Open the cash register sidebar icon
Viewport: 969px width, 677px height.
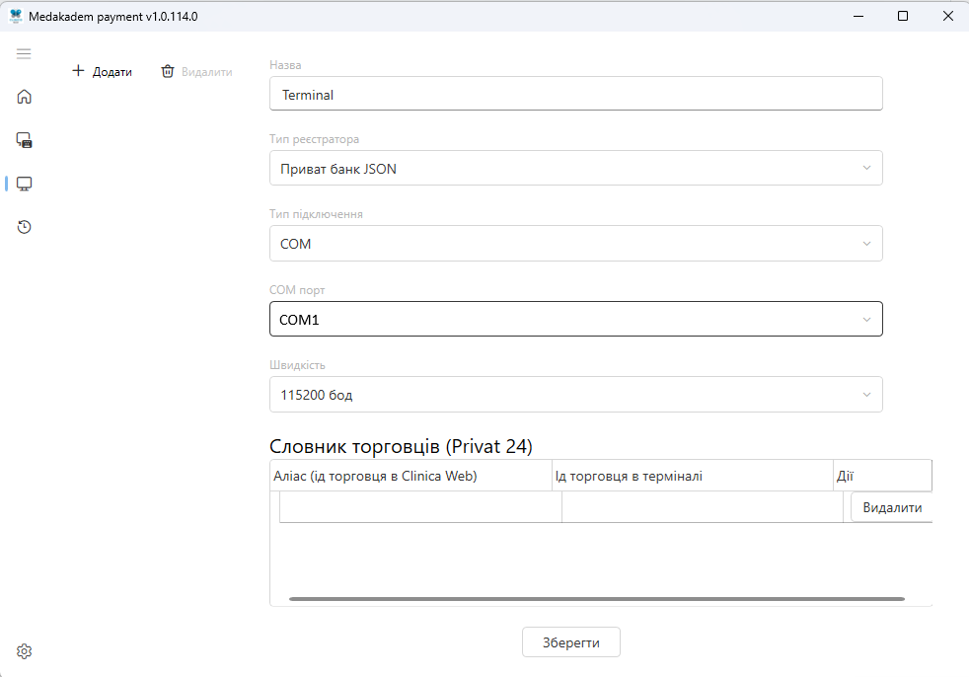coord(24,140)
